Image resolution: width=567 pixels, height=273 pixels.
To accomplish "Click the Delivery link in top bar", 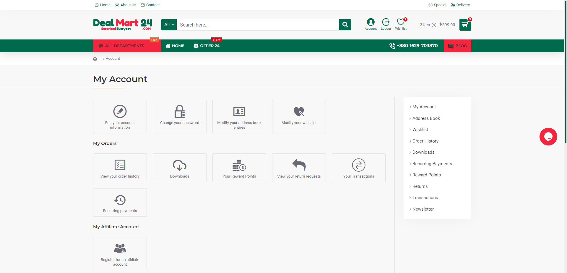I will (460, 5).
